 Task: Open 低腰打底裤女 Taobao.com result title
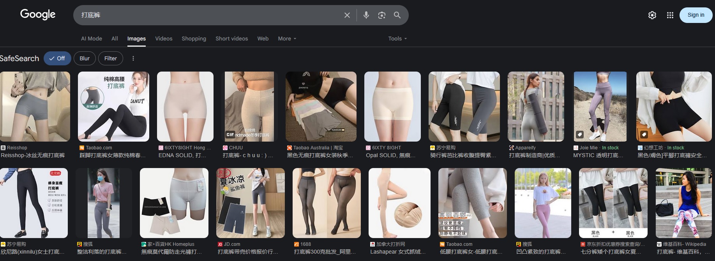(471, 252)
